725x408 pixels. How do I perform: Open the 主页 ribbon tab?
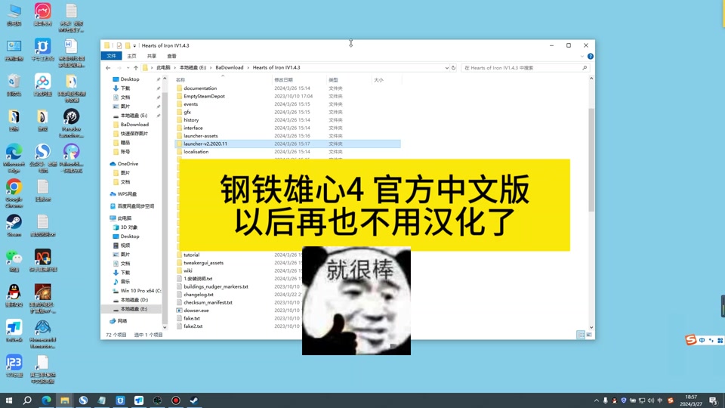point(131,56)
